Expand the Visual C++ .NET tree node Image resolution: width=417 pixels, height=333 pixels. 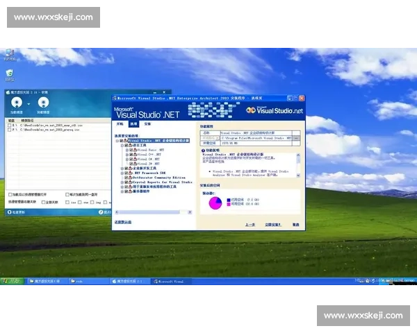127,155
